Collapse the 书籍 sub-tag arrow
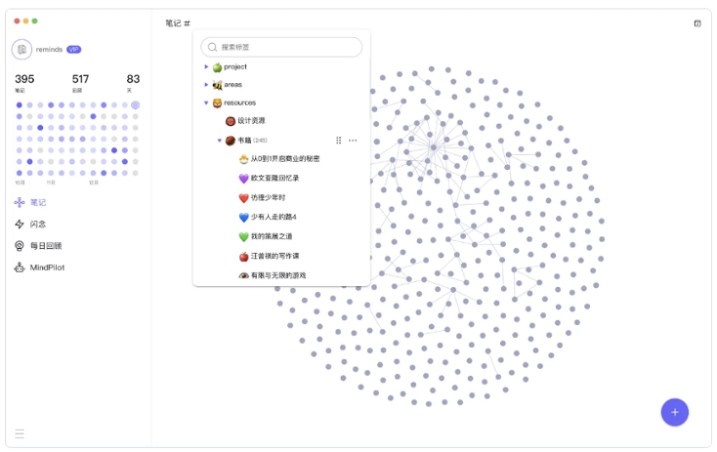Viewport: 717px width, 452px height. click(220, 141)
